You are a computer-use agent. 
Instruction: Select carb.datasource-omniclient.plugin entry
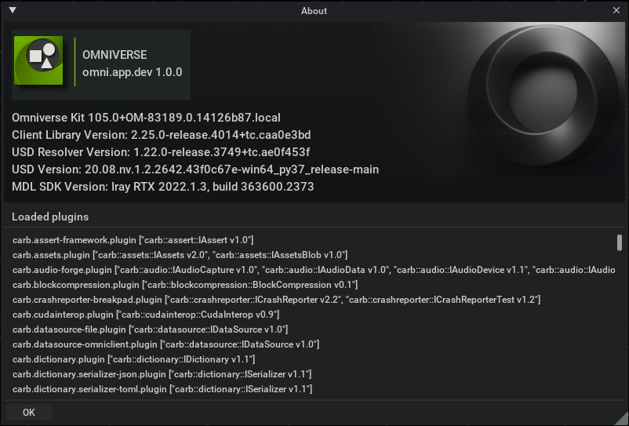(x=165, y=344)
